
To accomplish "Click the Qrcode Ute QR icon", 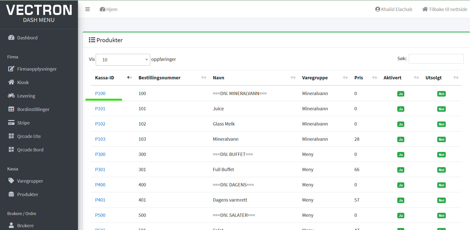I will (11, 136).
